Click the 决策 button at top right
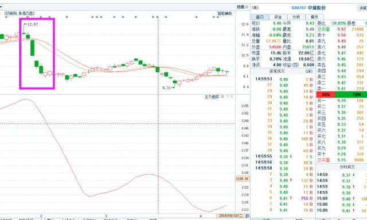Screen dimensions: 367x220 (362, 8)
